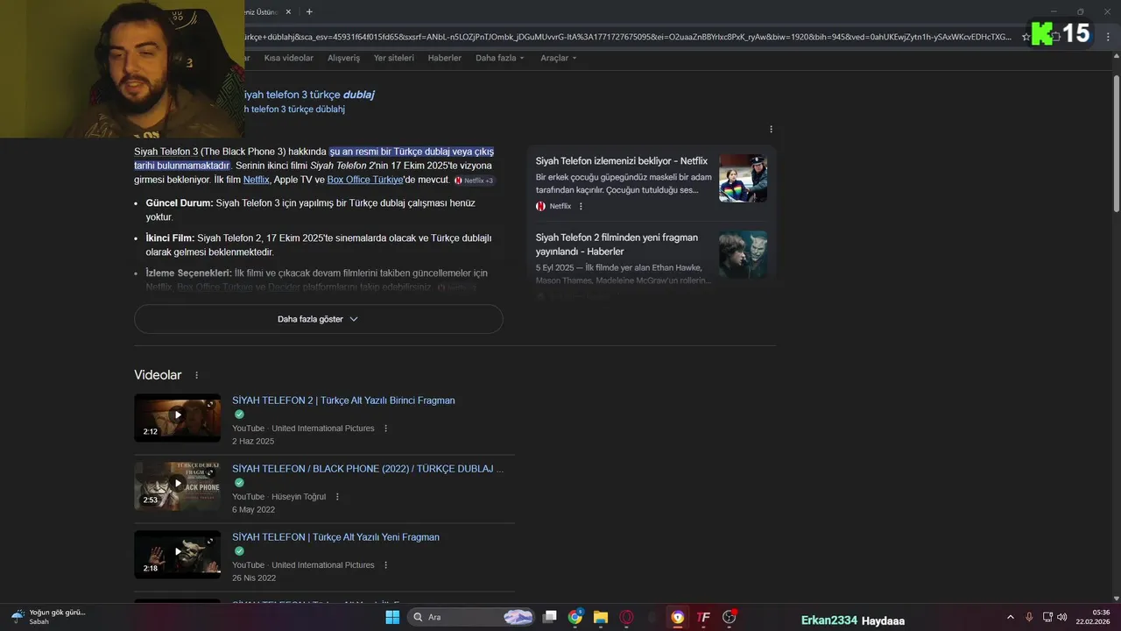Viewport: 1121px width, 631px height.
Task: Open 'SİYAH TELEFON | Türkçe Alt Yazılı Yeni Fragman'
Action: pos(335,537)
